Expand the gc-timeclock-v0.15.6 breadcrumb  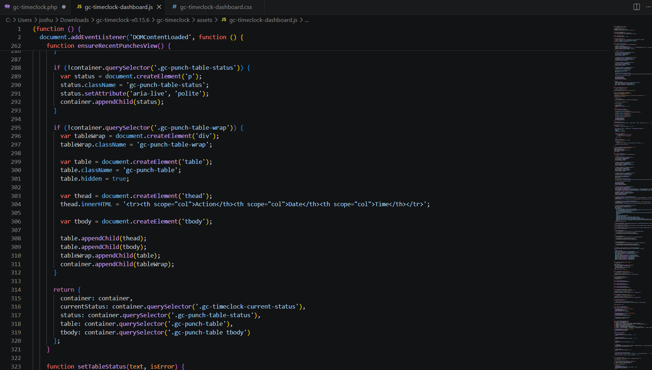[x=122, y=20]
